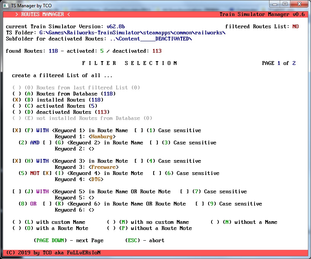Enable (3) Case sensitive for Keyword 2
This screenshot has width=311, height=259.
point(154,143)
